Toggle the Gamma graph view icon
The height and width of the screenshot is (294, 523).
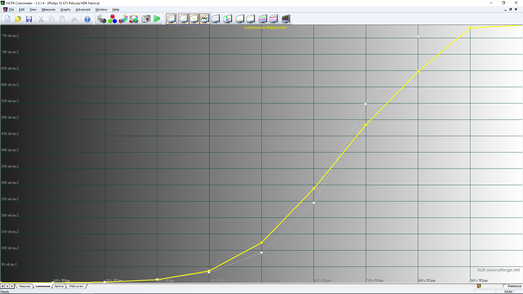[x=194, y=19]
